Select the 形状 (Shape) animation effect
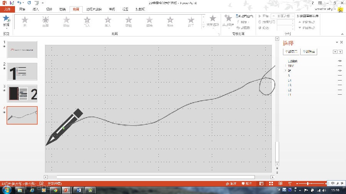Screen dimensions: 346x194 170,21
